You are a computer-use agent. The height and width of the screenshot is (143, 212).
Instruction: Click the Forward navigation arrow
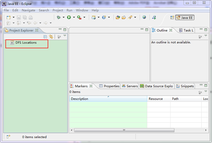[x=46, y=23]
